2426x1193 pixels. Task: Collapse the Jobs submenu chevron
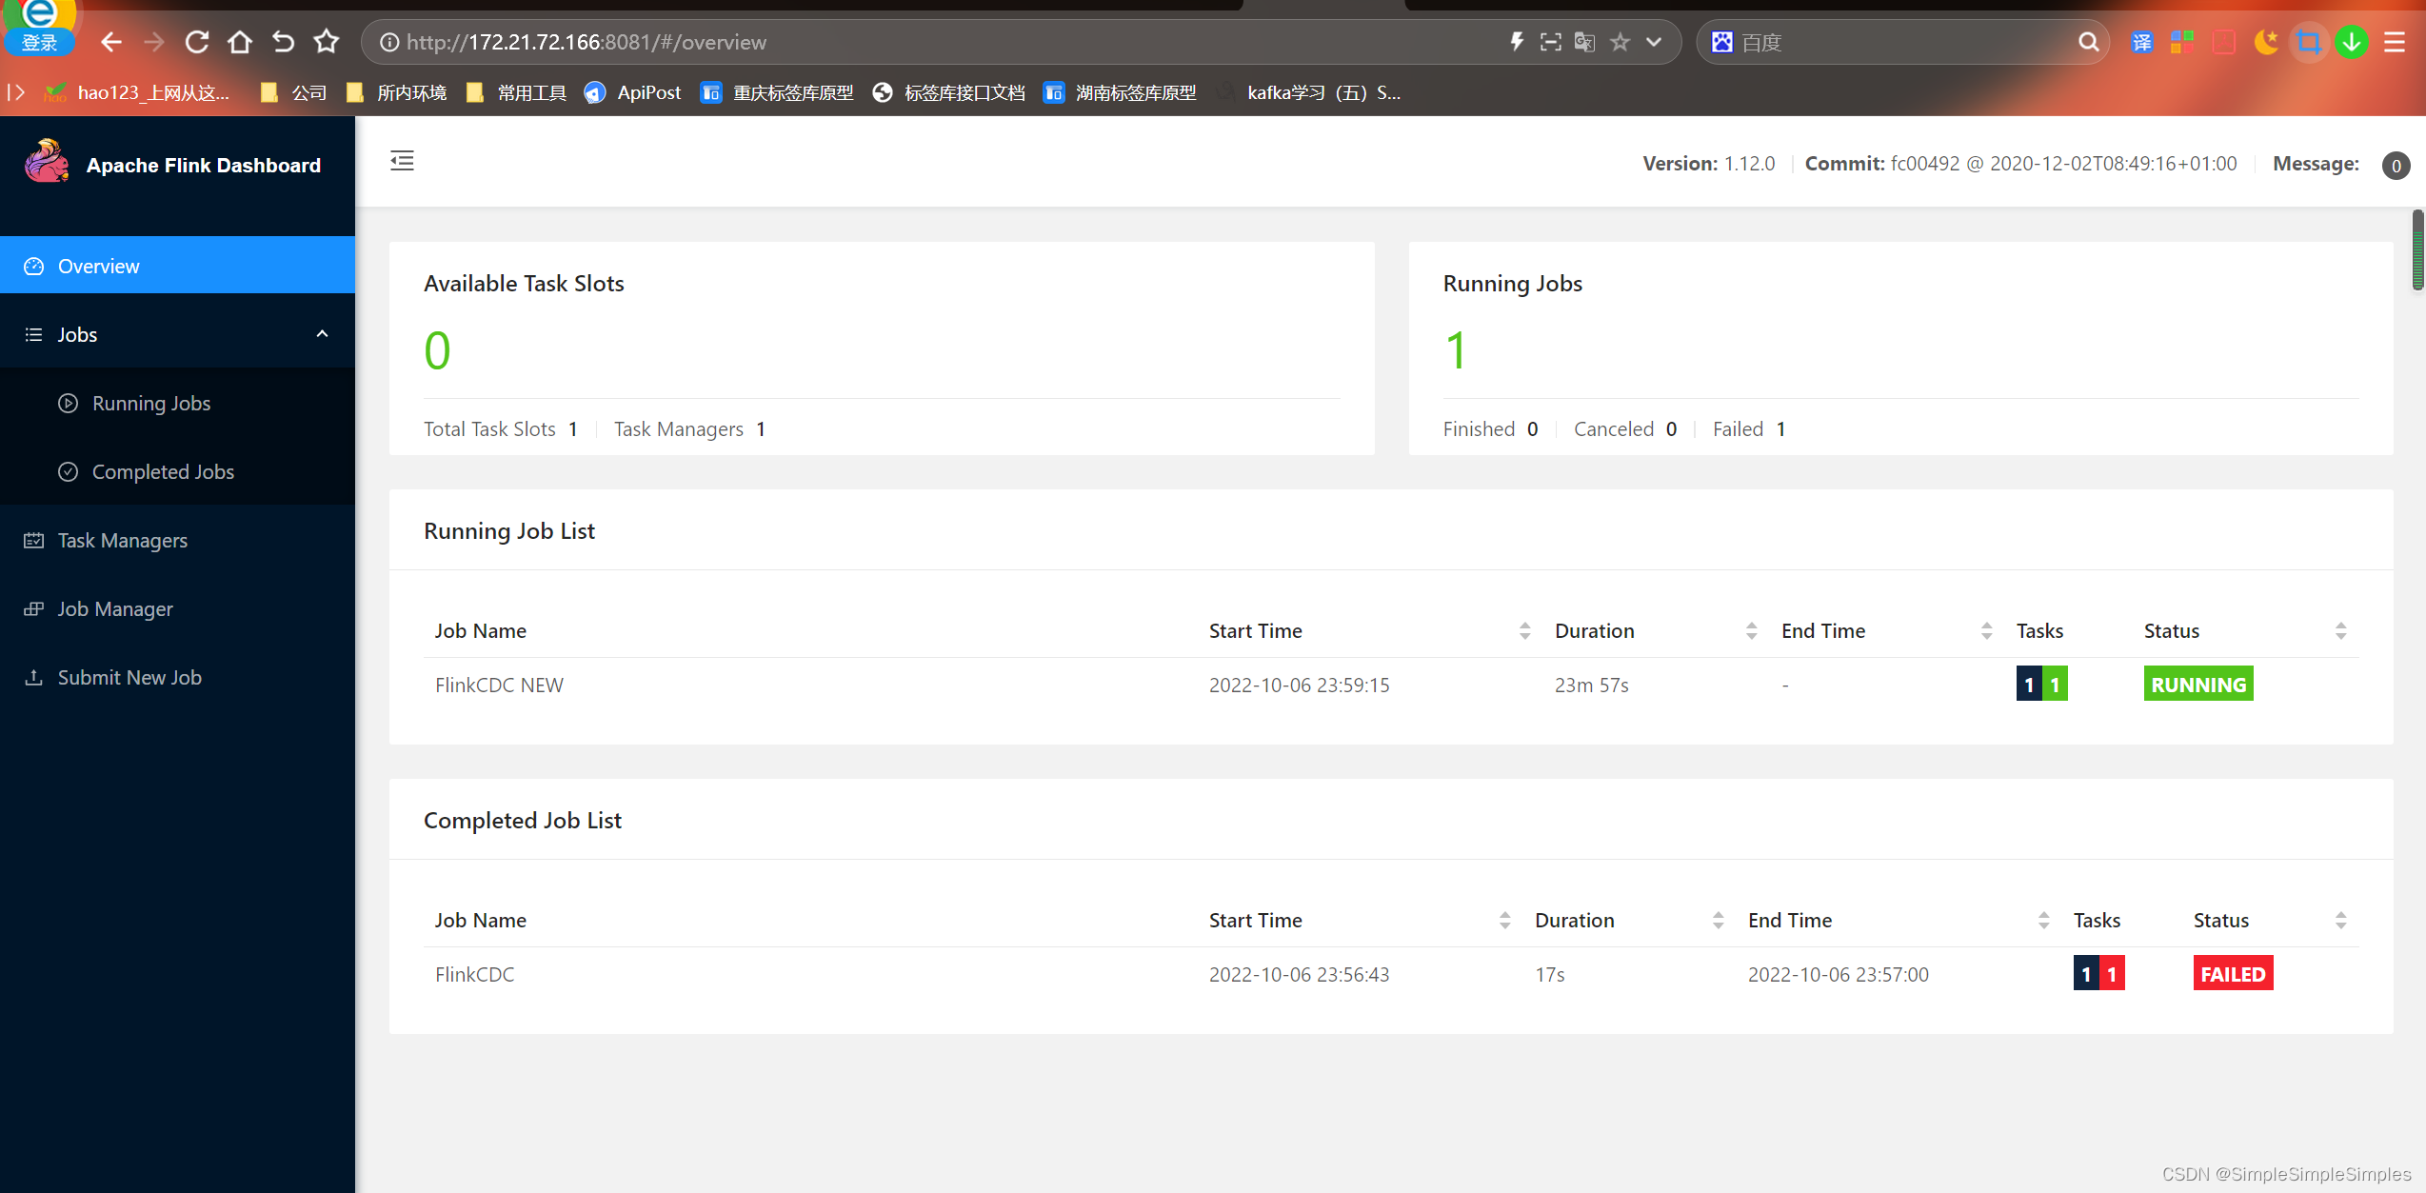[x=322, y=334]
